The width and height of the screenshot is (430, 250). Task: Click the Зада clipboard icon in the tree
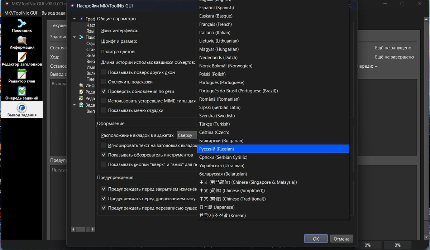tap(82, 105)
